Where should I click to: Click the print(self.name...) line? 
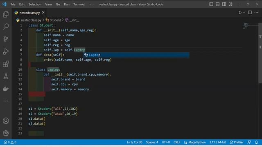coord(77,60)
